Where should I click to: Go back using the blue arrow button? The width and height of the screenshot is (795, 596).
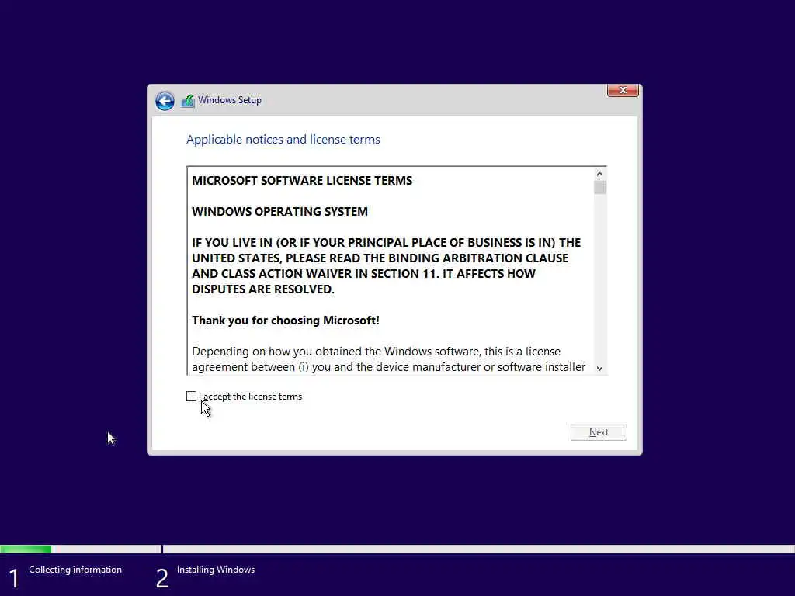coord(165,100)
